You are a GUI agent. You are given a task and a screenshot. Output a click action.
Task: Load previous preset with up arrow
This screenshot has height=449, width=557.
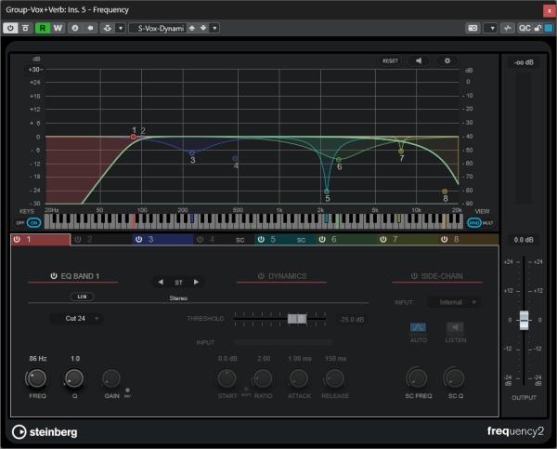192,28
